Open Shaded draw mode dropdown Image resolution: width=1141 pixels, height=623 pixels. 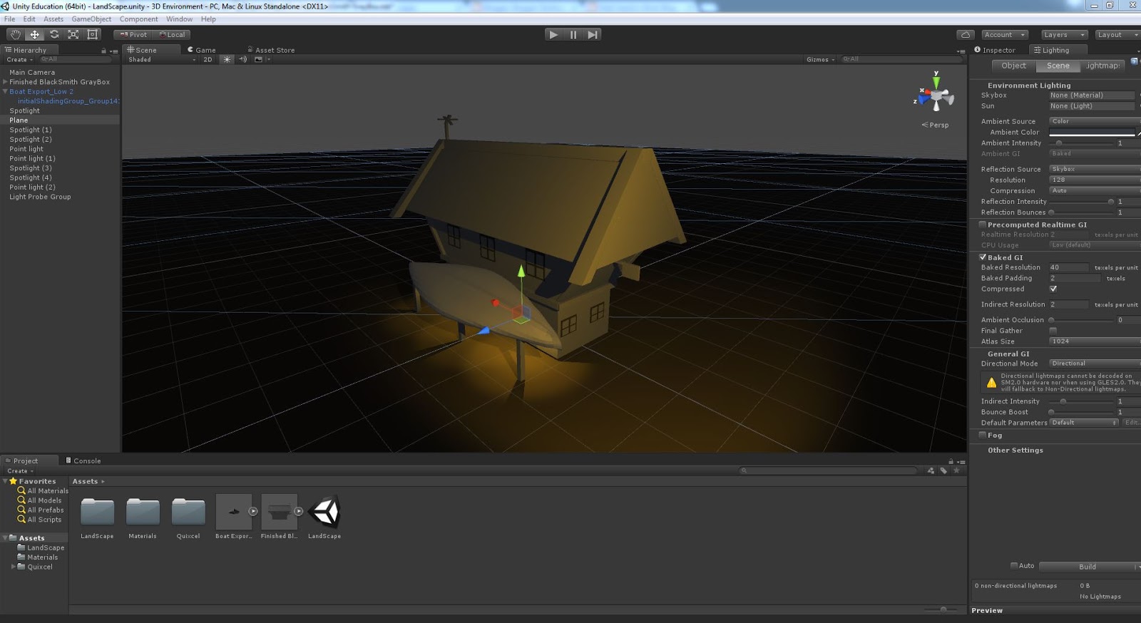162,59
